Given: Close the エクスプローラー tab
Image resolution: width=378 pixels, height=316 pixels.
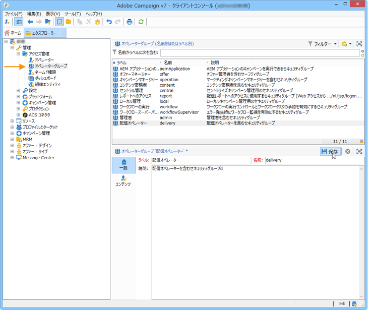Looking at the screenshot, I should [x=63, y=33].
